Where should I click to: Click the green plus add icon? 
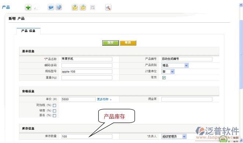tap(28, 7)
